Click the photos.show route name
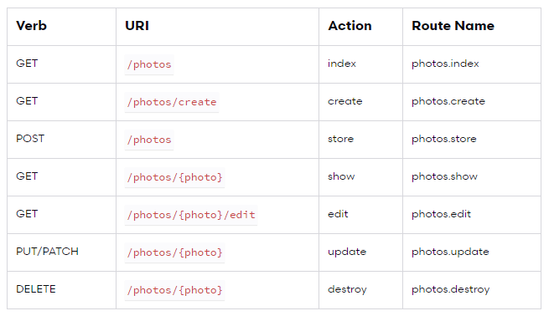The height and width of the screenshot is (316, 549). coord(445,176)
